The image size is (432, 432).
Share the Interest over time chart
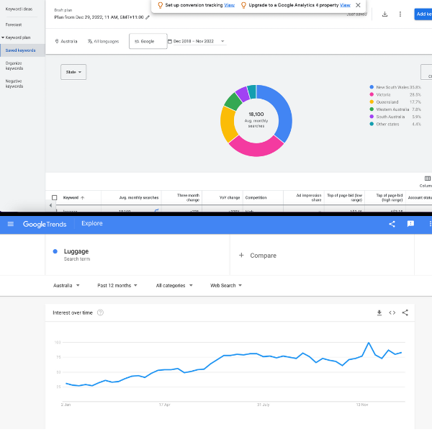tap(405, 312)
